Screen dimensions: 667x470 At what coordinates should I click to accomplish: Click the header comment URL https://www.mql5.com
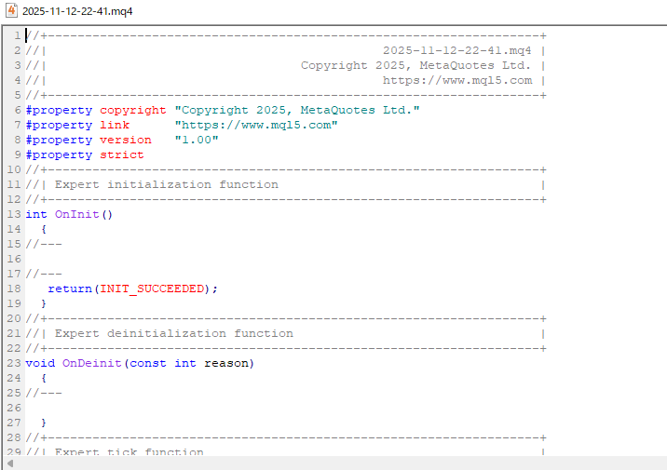coord(457,80)
